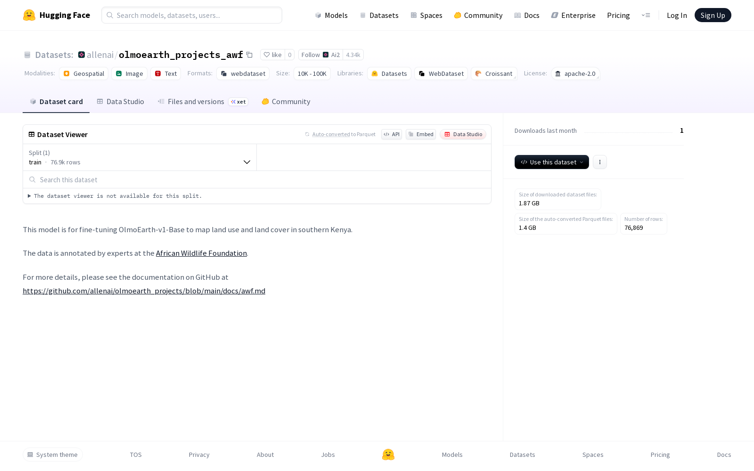Open the Pricing footer link
The width and height of the screenshot is (754, 471).
660,455
